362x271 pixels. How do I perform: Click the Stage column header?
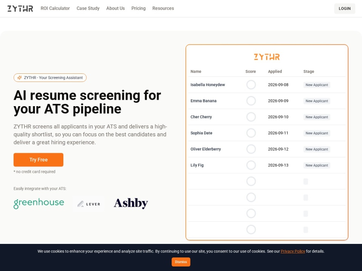pyautogui.click(x=309, y=72)
